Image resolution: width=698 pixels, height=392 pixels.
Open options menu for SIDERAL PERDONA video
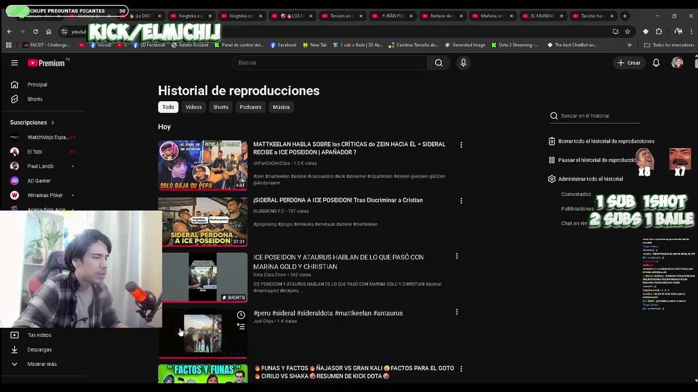pyautogui.click(x=461, y=201)
